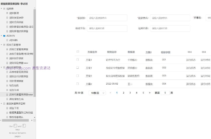Tick the checkbox for 证件号不为空 row
The width and height of the screenshot is (211, 139).
[x=78, y=60]
